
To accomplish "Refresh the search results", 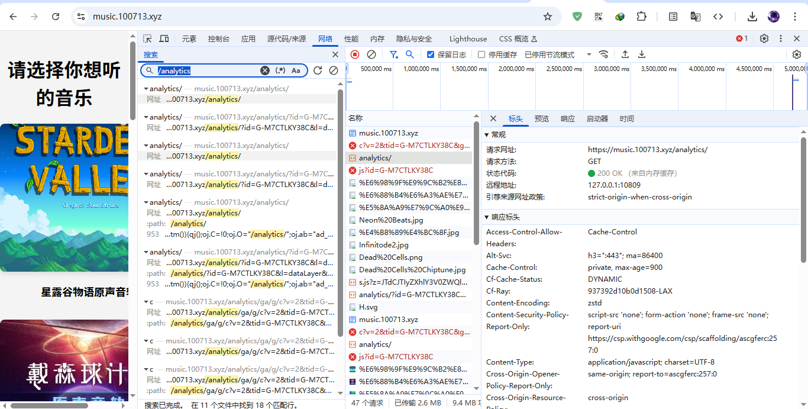I will pyautogui.click(x=318, y=70).
